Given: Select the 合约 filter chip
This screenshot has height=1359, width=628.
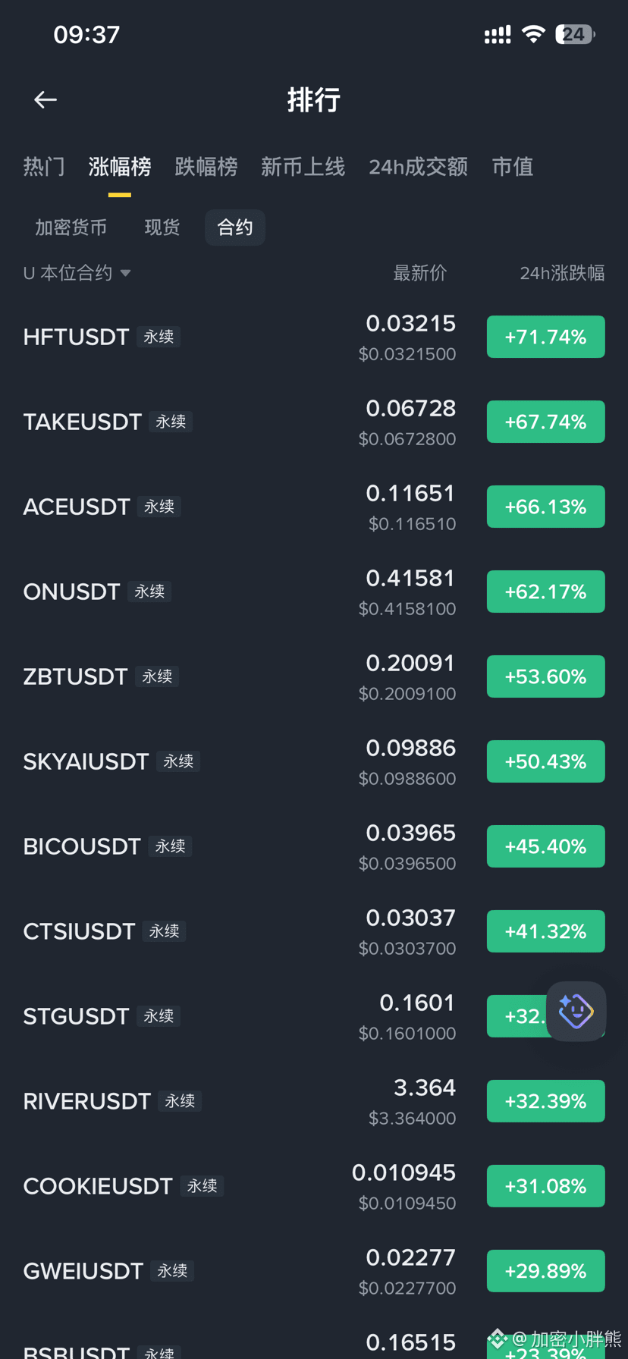Looking at the screenshot, I should pos(235,228).
